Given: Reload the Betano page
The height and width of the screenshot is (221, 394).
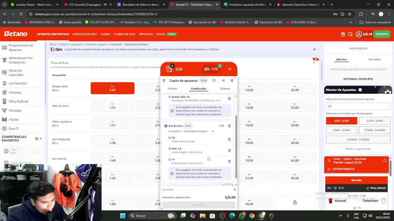Looking at the screenshot, I should pos(21,14).
